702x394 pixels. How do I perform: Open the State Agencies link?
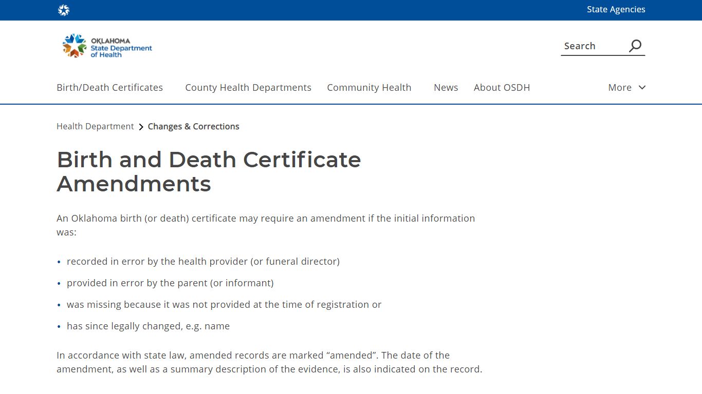616,9
